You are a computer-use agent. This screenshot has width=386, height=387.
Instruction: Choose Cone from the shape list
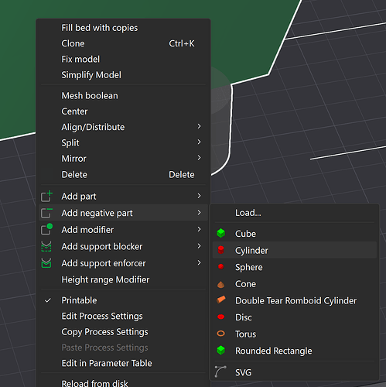pyautogui.click(x=245, y=284)
